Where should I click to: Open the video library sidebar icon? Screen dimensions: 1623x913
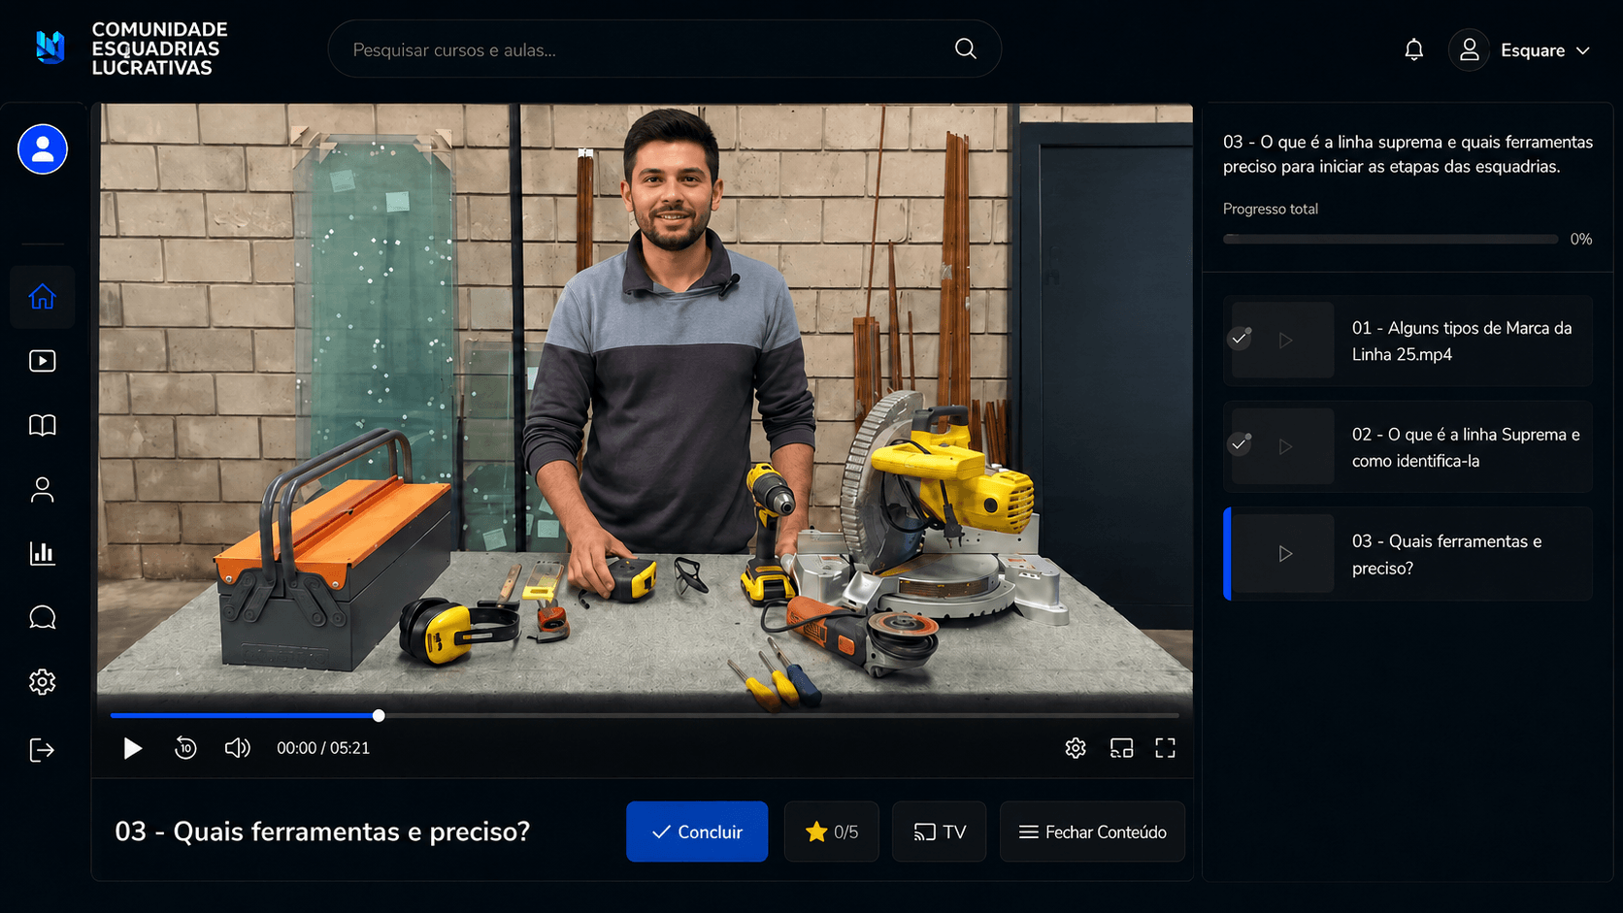[x=42, y=361]
